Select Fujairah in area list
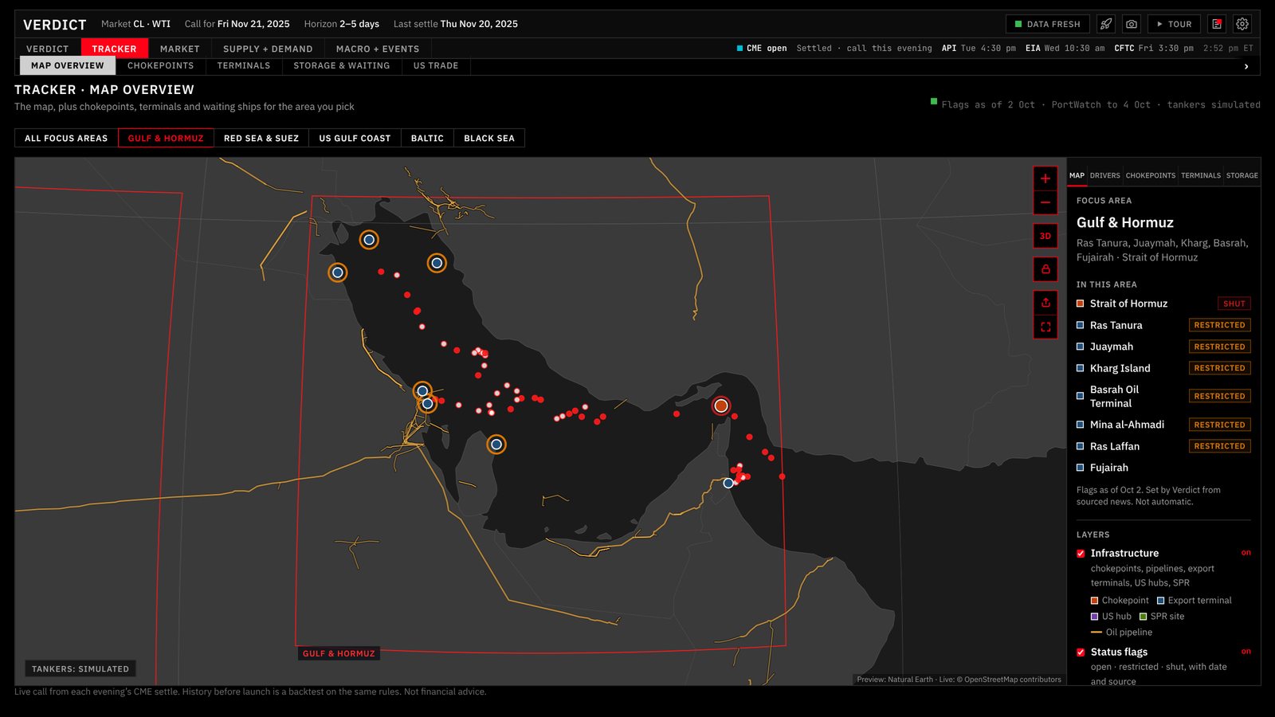 (x=1163, y=468)
